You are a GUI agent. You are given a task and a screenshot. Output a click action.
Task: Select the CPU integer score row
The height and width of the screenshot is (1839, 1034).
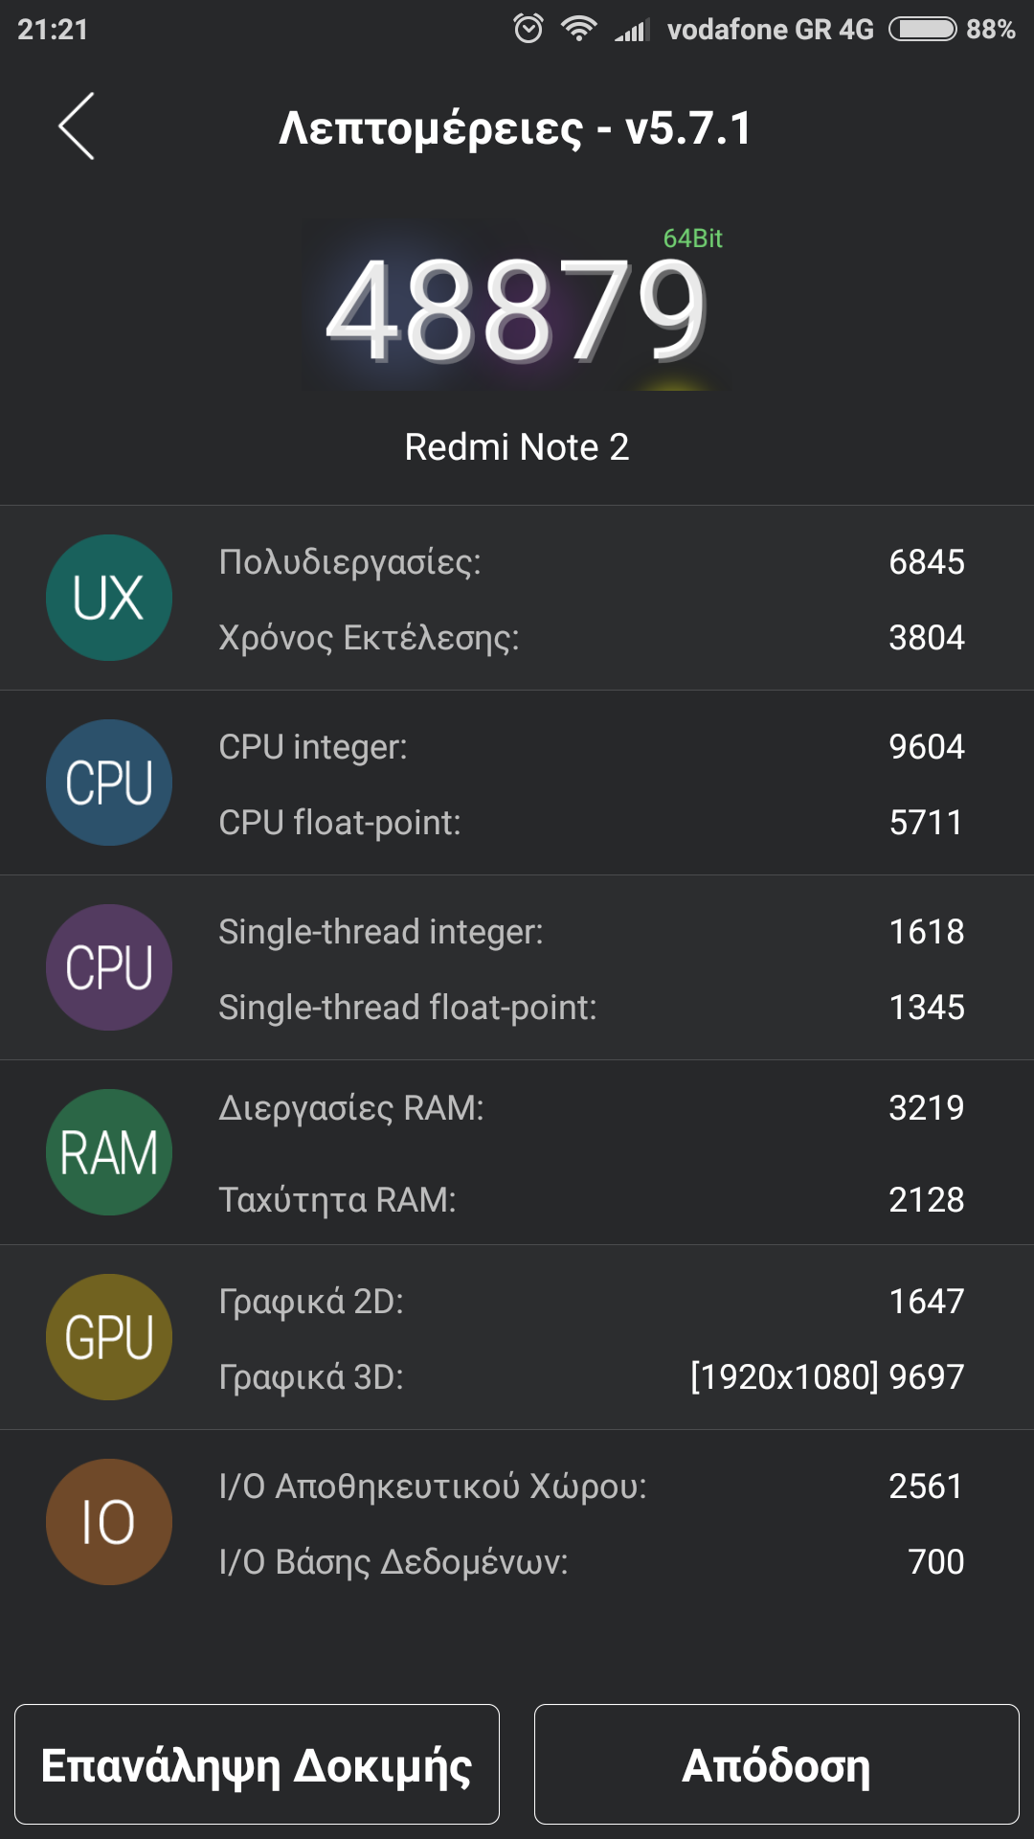click(x=591, y=747)
